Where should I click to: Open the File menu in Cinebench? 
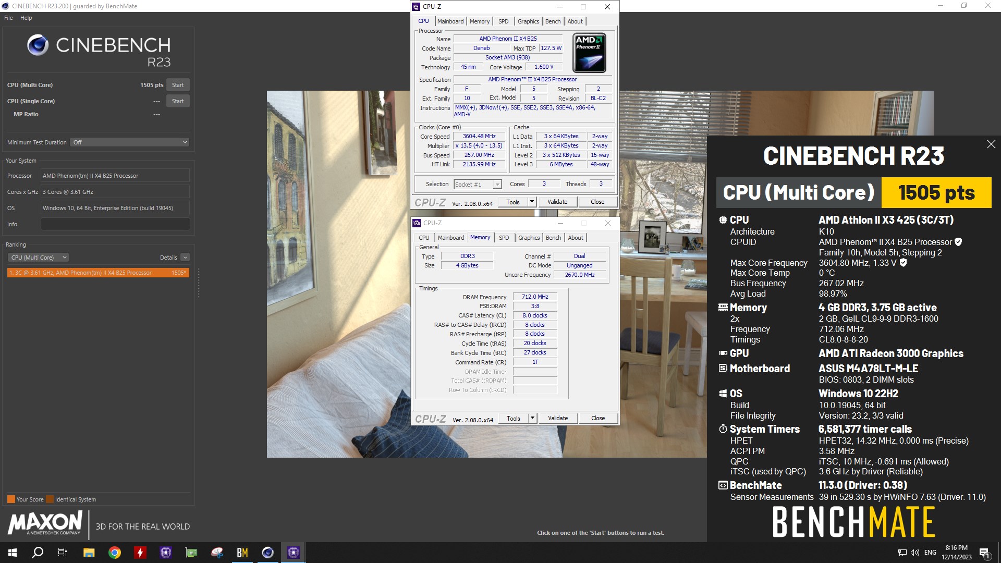click(8, 18)
